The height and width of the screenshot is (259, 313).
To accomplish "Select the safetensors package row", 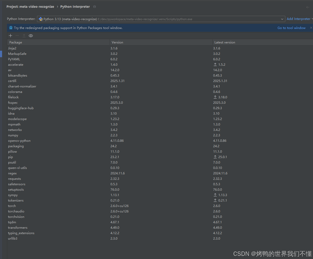I will tap(160, 184).
